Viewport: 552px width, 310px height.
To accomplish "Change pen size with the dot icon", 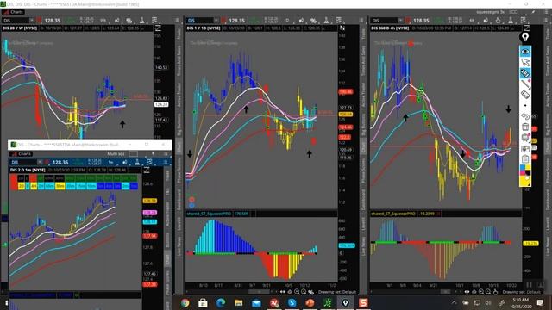I will point(525,105).
